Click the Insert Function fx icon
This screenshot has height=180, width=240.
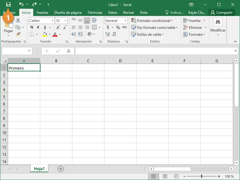point(69,51)
